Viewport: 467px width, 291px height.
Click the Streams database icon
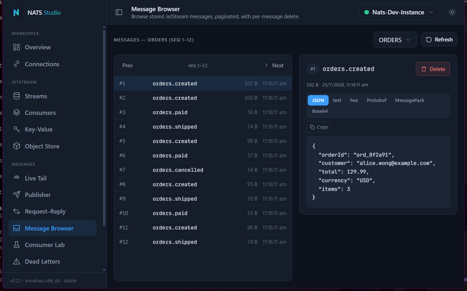point(16,96)
